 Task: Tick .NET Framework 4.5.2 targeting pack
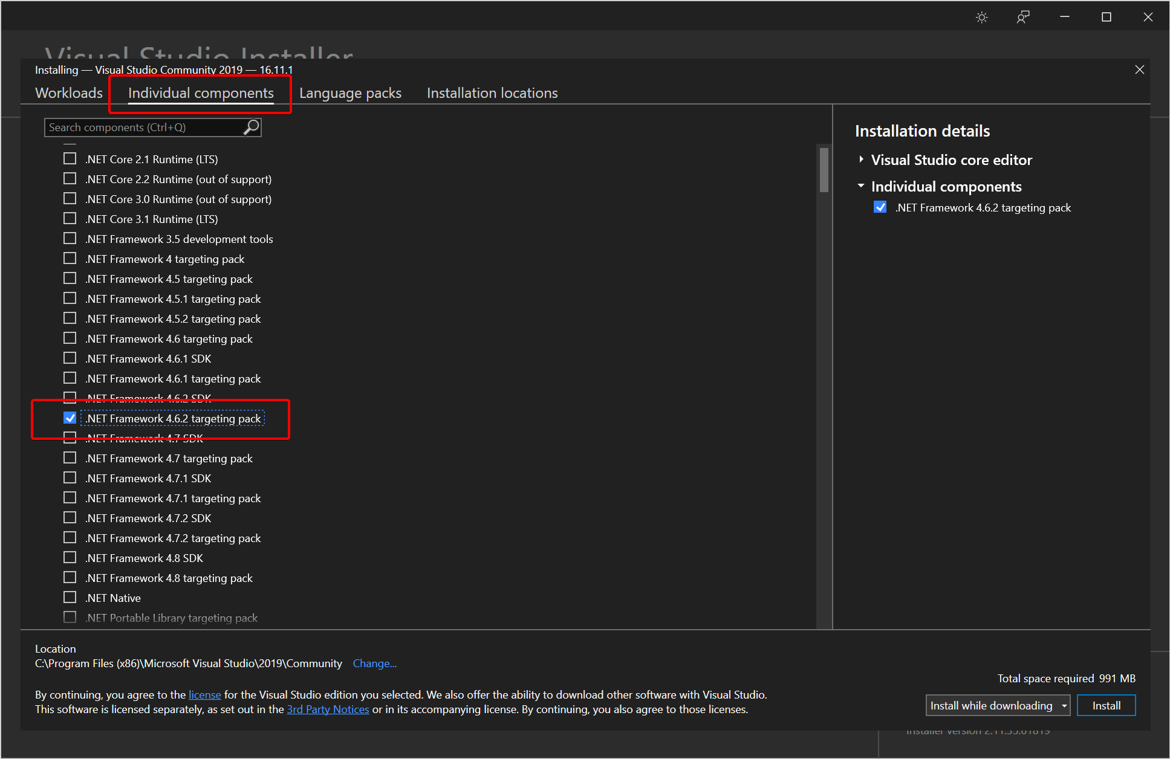[70, 318]
